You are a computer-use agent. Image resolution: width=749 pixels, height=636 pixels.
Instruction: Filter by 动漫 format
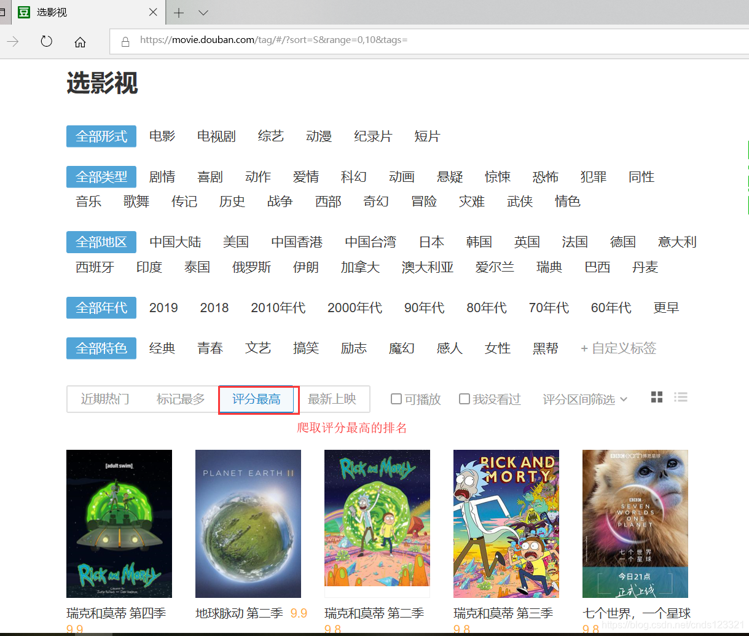(x=319, y=136)
